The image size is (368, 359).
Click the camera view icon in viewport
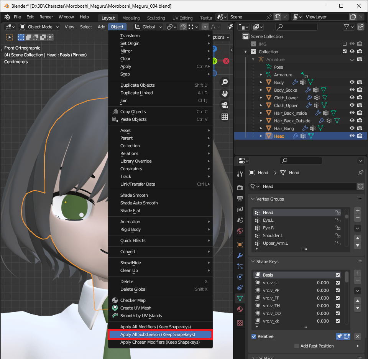click(x=225, y=105)
